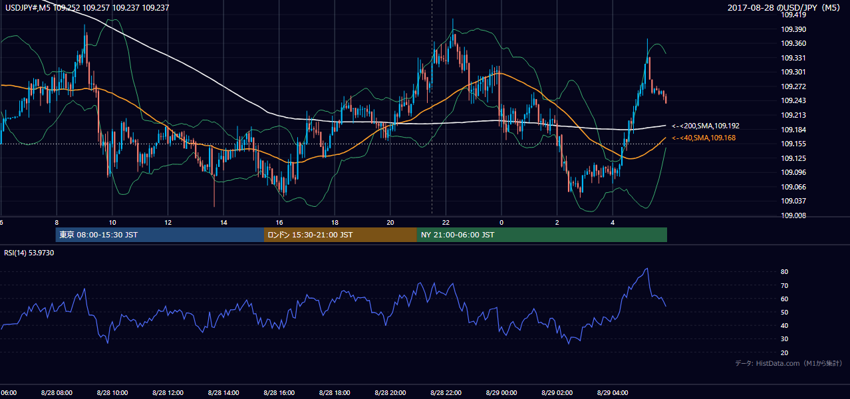Click the 8/28 22:00 date axis label
Screen dimensions: 850x399
click(x=446, y=393)
